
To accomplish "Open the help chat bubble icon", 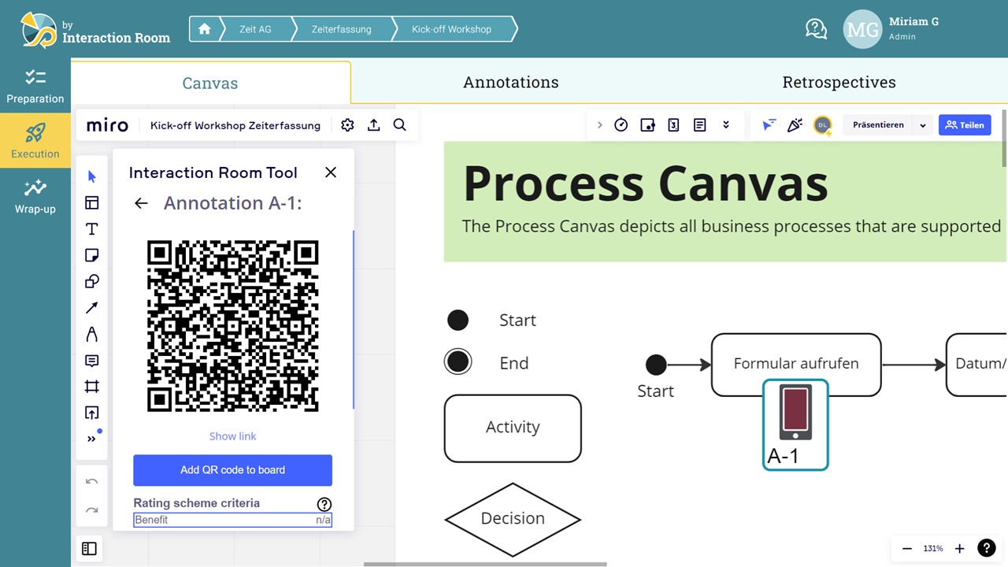I will pos(816,29).
